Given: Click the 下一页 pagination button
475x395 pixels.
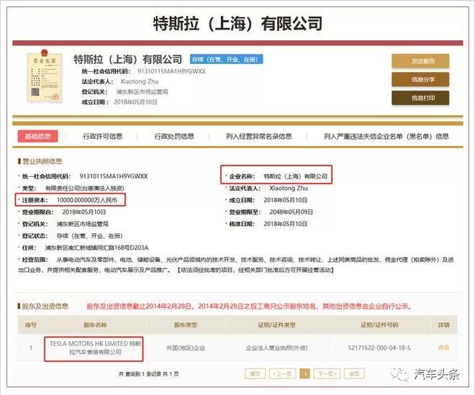Looking at the screenshot, I should coord(327,374).
